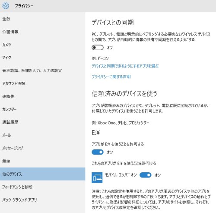Click the モバイル コンパニオン app icon

coord(97,177)
